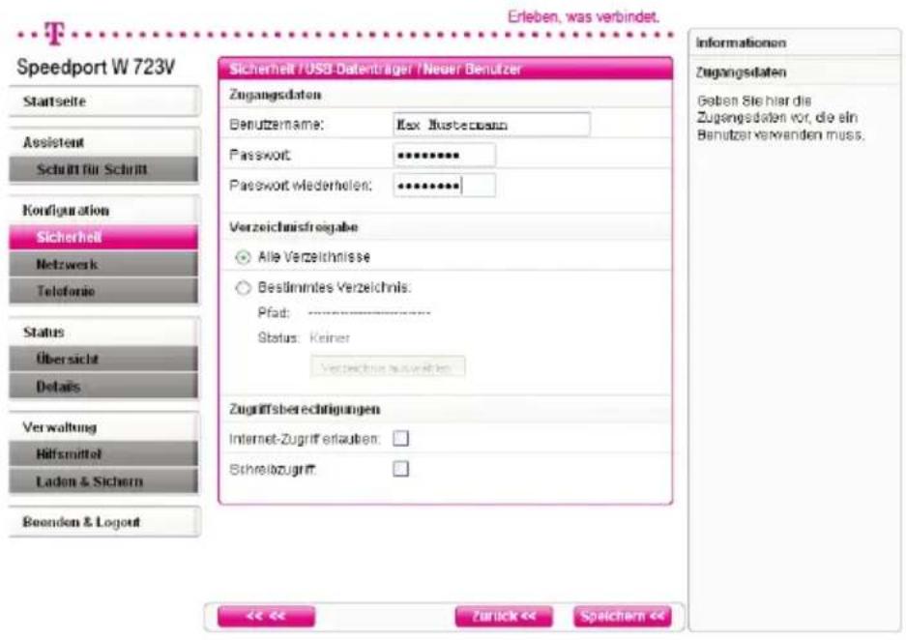This screenshot has width=906, height=640.
Task: Click the Sicherheit / USB-Datenträger breadcrumb header
Action: click(375, 70)
